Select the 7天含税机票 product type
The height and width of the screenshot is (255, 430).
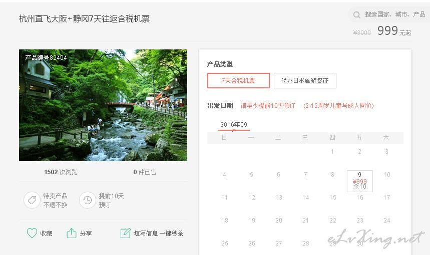(x=238, y=81)
